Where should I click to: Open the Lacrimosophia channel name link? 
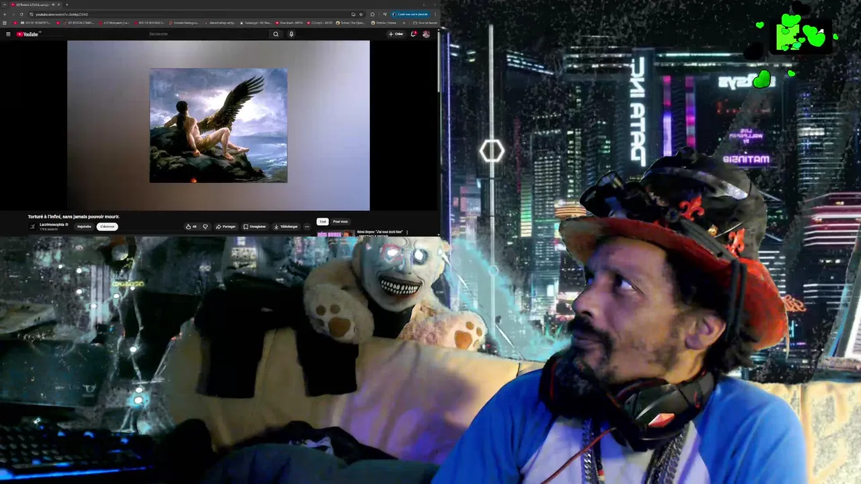(x=52, y=225)
